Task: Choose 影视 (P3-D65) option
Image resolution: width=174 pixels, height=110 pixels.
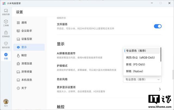Action: [142, 64]
